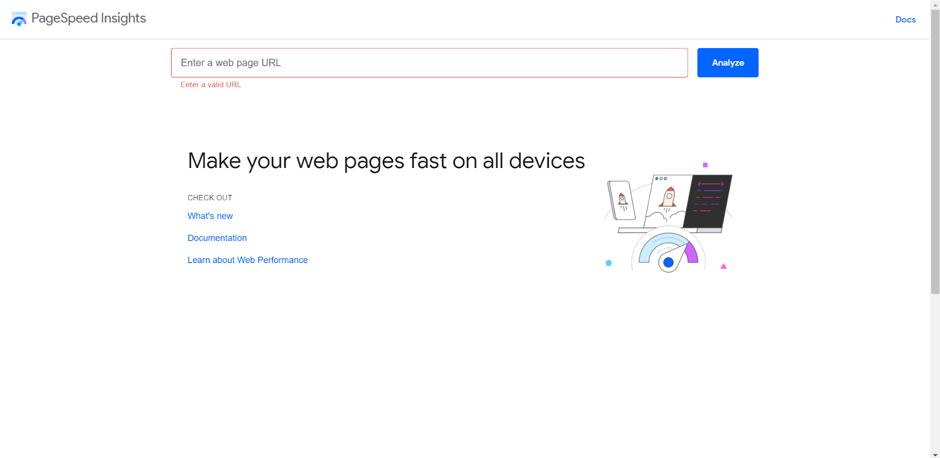Image resolution: width=940 pixels, height=458 pixels.
Task: Click the PageSpeed Insights logo icon
Action: tap(19, 19)
